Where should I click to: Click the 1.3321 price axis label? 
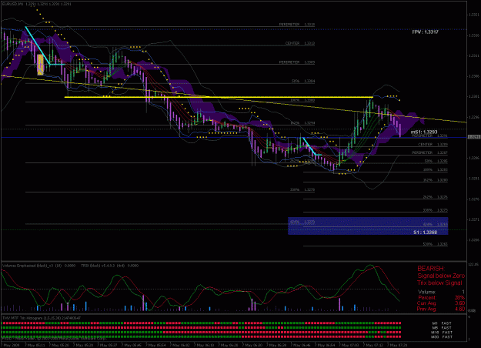tap(475, 15)
